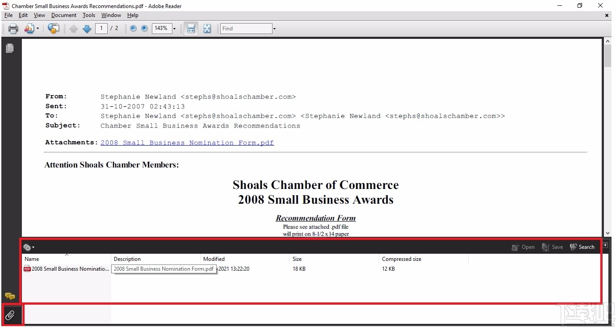Open the Collaborate dropdown arrow

[x=38, y=29]
